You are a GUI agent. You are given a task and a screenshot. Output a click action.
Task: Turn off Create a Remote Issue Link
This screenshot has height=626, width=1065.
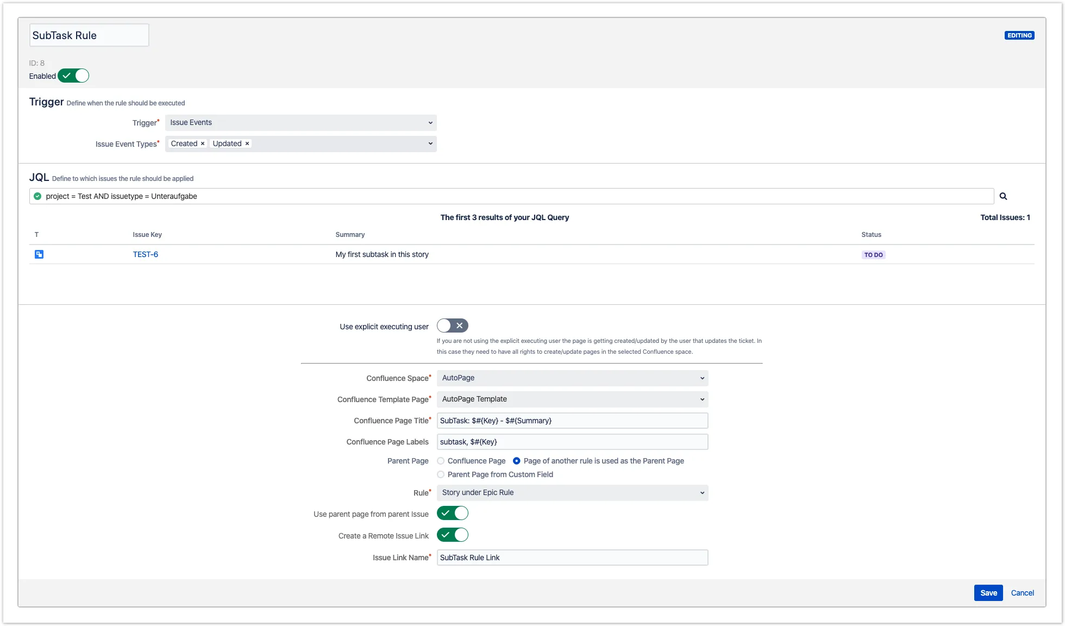pos(452,535)
